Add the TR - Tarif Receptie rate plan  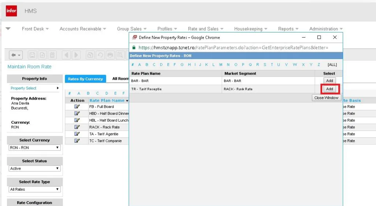coord(330,89)
